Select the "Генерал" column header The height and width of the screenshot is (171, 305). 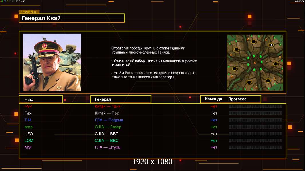point(120,99)
